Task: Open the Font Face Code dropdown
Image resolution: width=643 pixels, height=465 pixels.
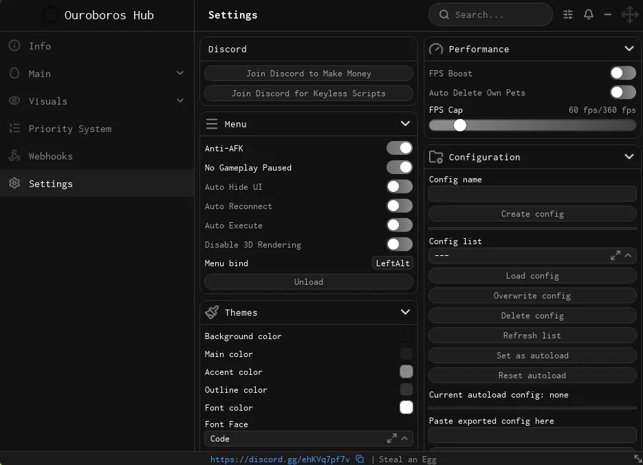Action: pos(308,438)
